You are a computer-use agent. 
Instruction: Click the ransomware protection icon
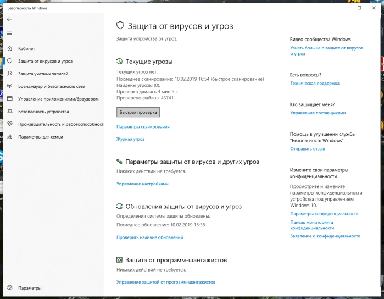119,260
